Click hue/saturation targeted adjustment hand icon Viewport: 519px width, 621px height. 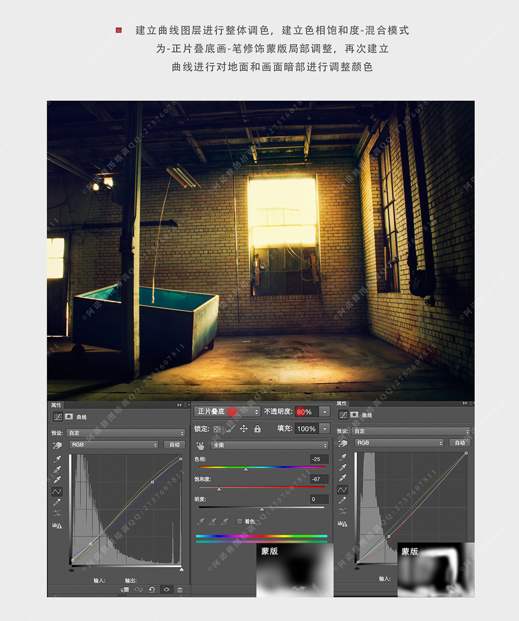[x=200, y=445]
